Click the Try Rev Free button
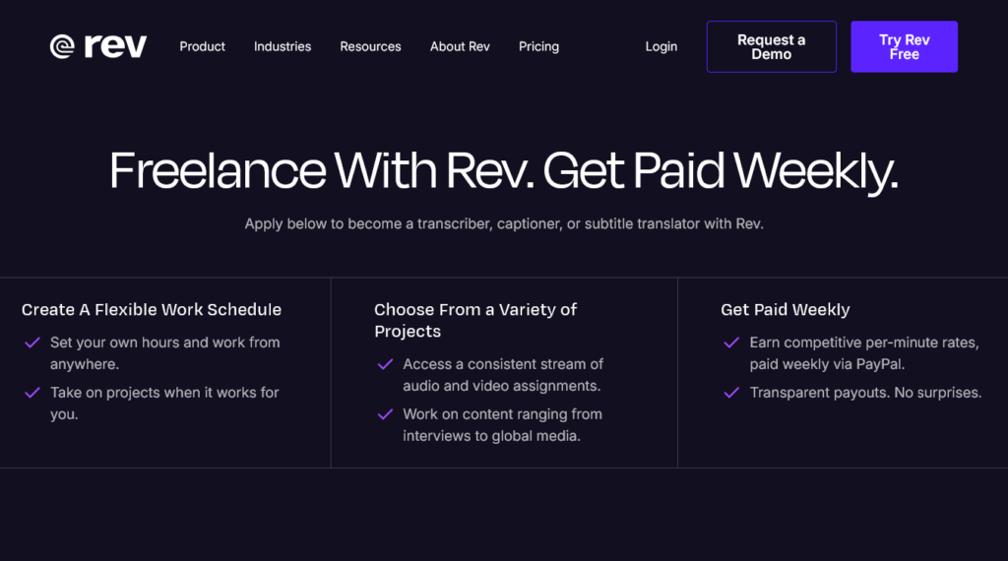 904,47
